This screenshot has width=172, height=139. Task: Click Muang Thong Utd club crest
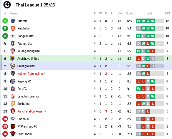click(13, 51)
